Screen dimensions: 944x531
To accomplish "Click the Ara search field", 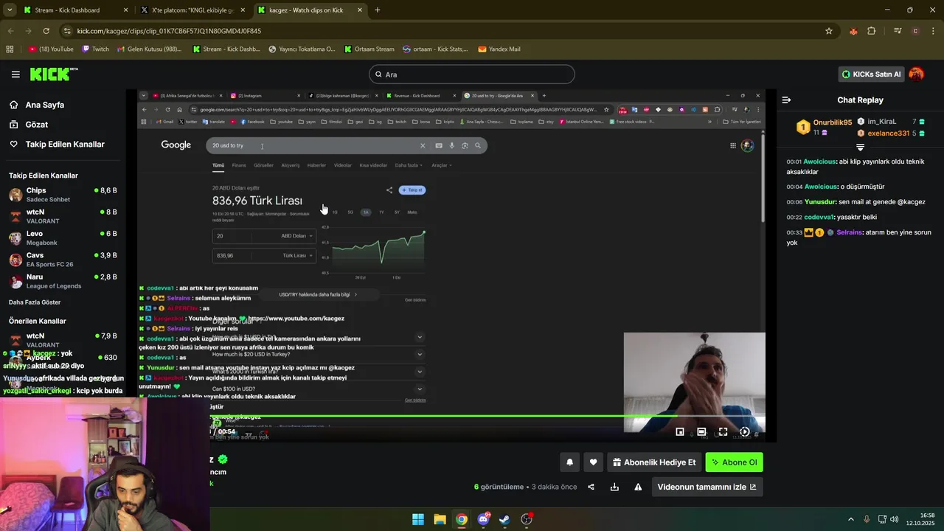I will point(472,74).
